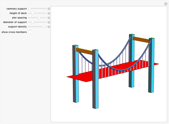
Task: Expand the catenary support slider controls
Action: click(49, 9)
